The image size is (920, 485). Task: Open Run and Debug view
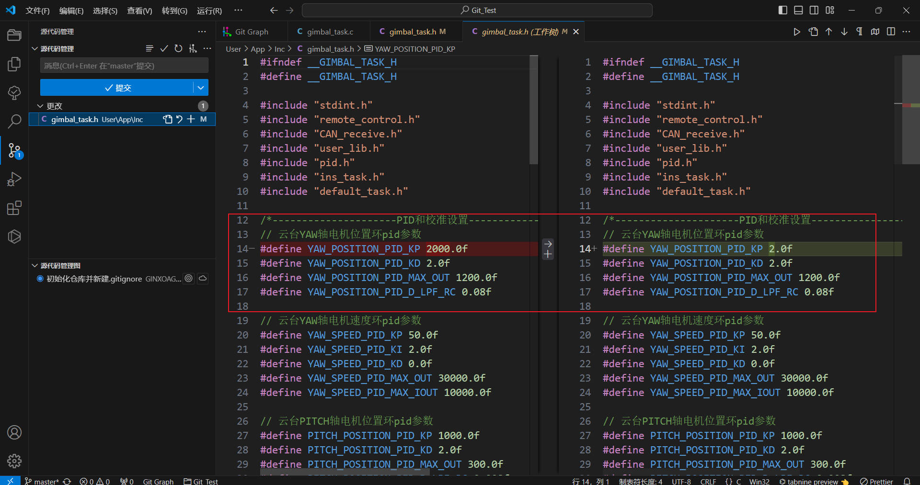point(14,179)
